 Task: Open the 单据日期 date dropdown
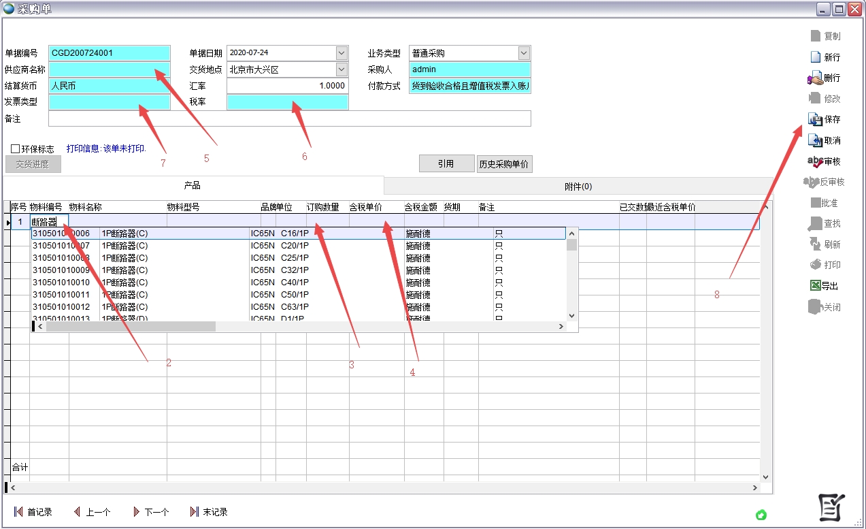pos(342,53)
